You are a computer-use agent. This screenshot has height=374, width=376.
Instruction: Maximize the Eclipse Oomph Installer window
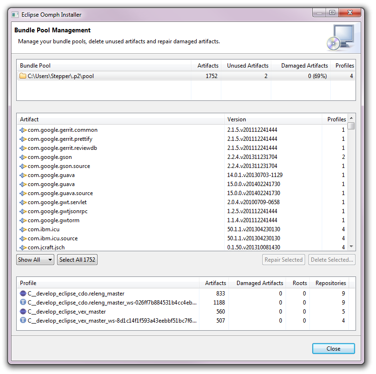coord(332,12)
